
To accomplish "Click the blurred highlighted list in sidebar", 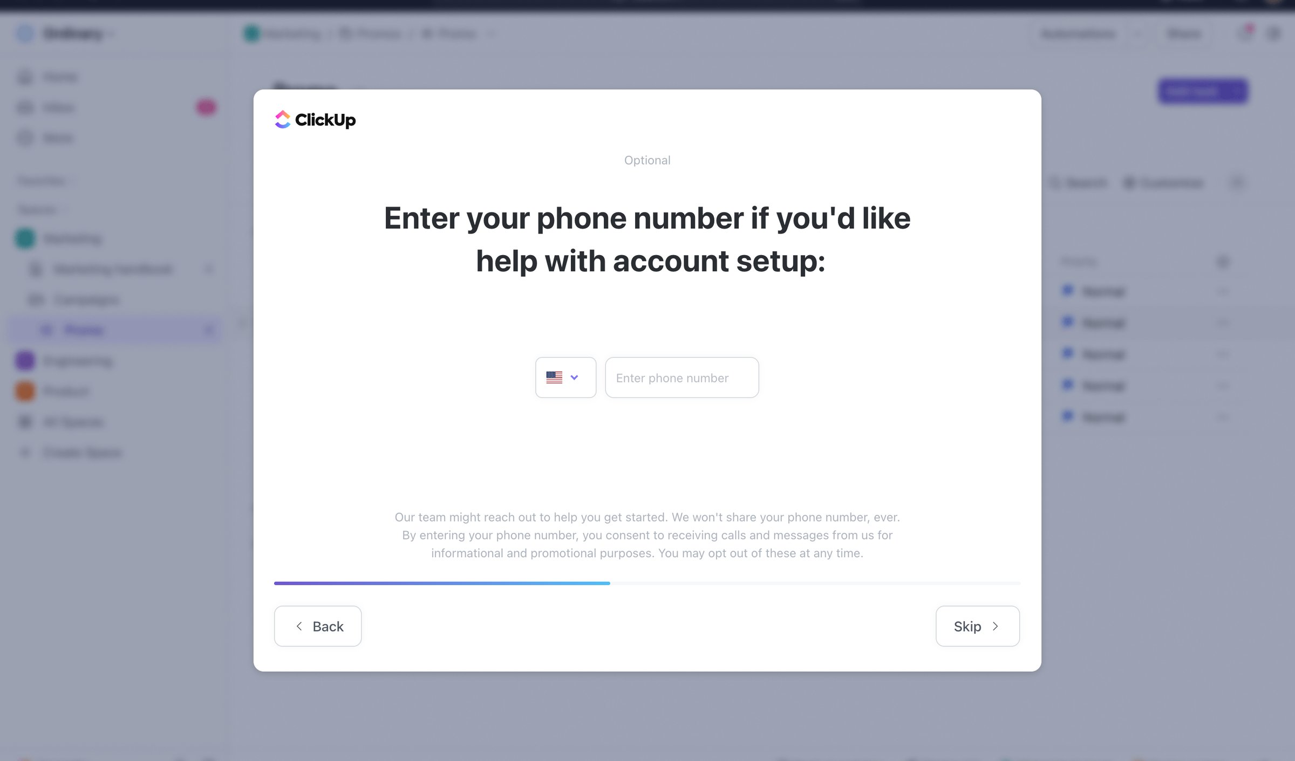I will tap(115, 330).
